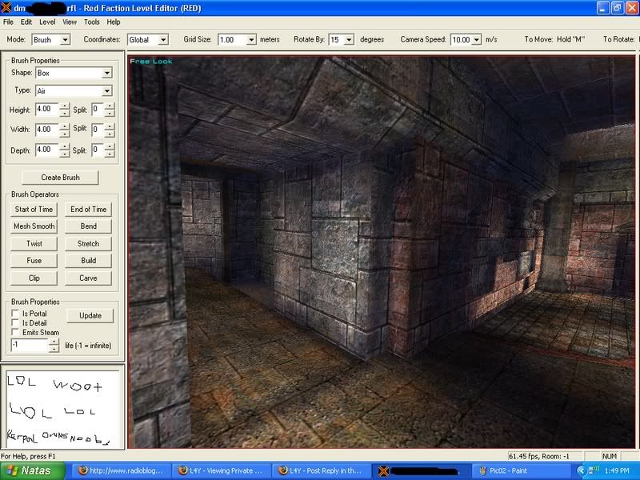Open the File menu
The height and width of the screenshot is (480, 640).
(8, 22)
